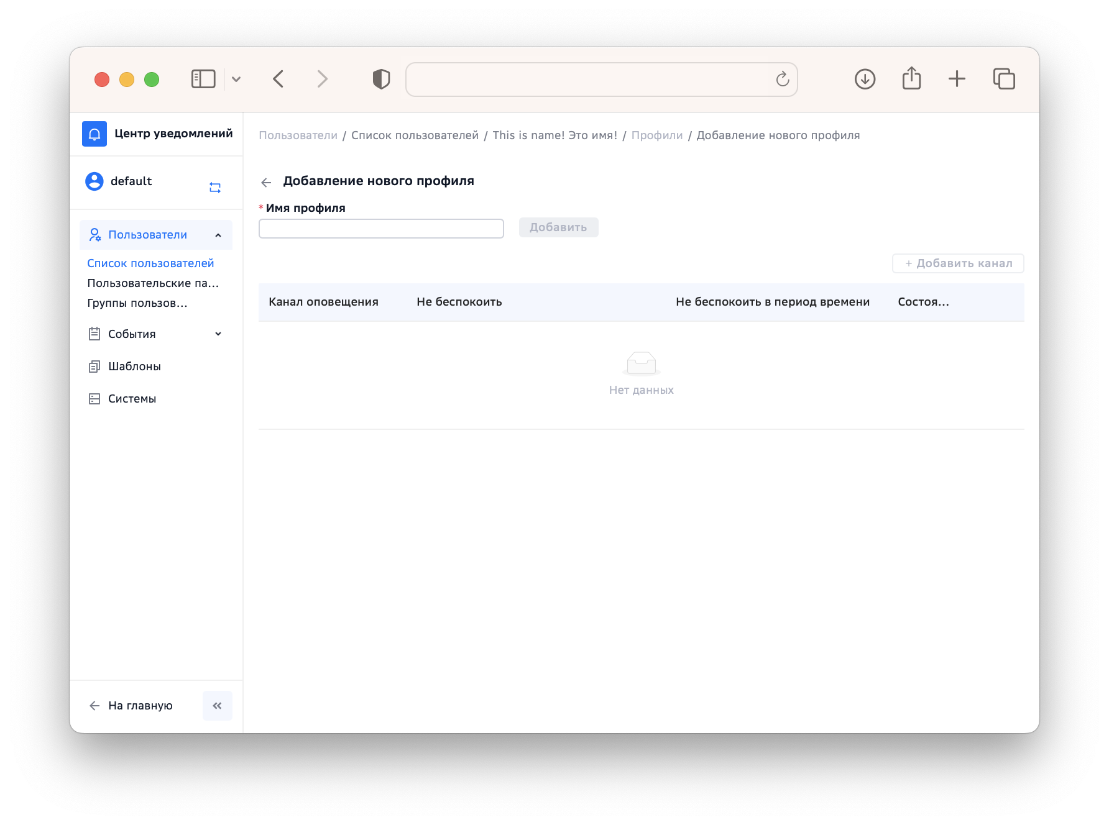Click Не беспокоить в период времени header
Viewport: 1109px width, 825px height.
click(x=773, y=302)
